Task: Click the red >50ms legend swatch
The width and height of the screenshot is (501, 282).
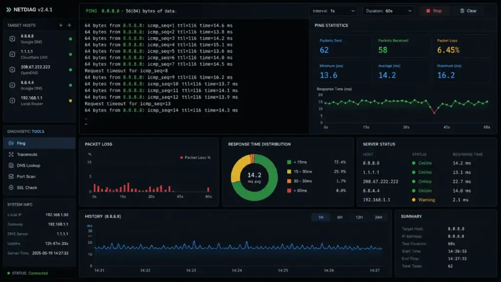Action: point(289,190)
